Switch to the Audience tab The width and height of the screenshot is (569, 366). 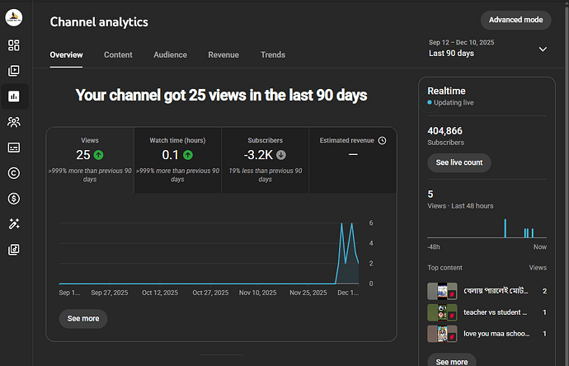170,54
